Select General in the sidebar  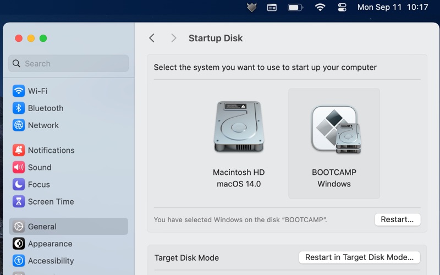[x=68, y=227]
